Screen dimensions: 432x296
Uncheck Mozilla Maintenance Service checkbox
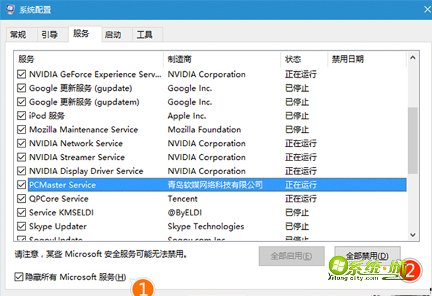coord(22,129)
